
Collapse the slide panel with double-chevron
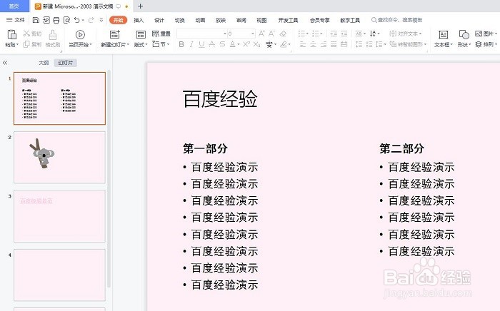pyautogui.click(x=5, y=63)
